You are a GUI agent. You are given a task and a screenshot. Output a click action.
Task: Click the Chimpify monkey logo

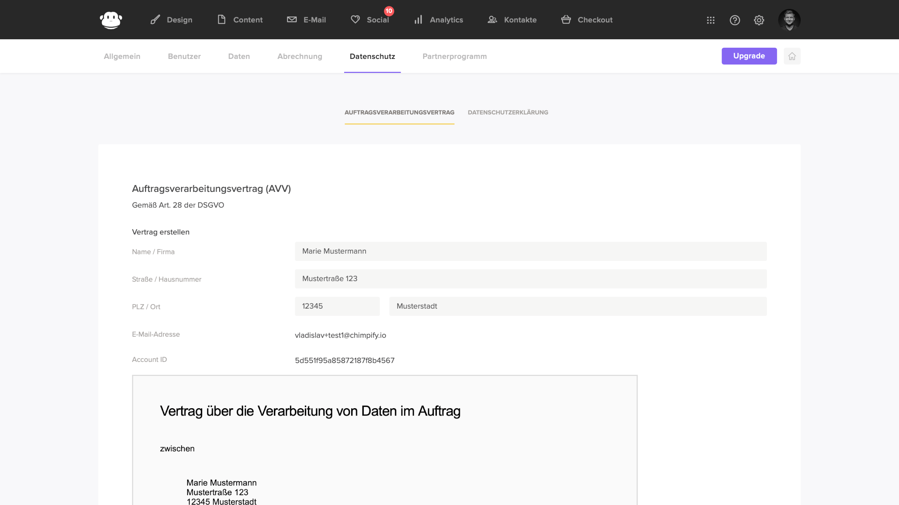point(111,20)
